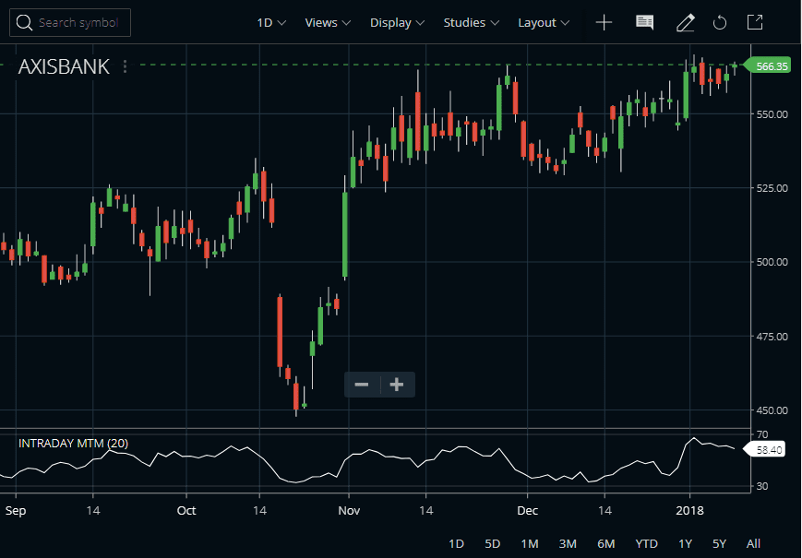Image resolution: width=802 pixels, height=558 pixels.
Task: Focus the Search symbol input field
Action: 70,22
